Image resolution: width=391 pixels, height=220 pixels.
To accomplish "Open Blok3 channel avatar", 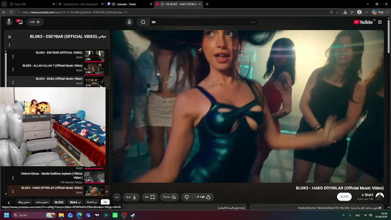I will (x=380, y=196).
